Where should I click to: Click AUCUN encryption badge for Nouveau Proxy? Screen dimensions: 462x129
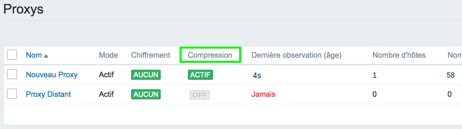pos(146,75)
